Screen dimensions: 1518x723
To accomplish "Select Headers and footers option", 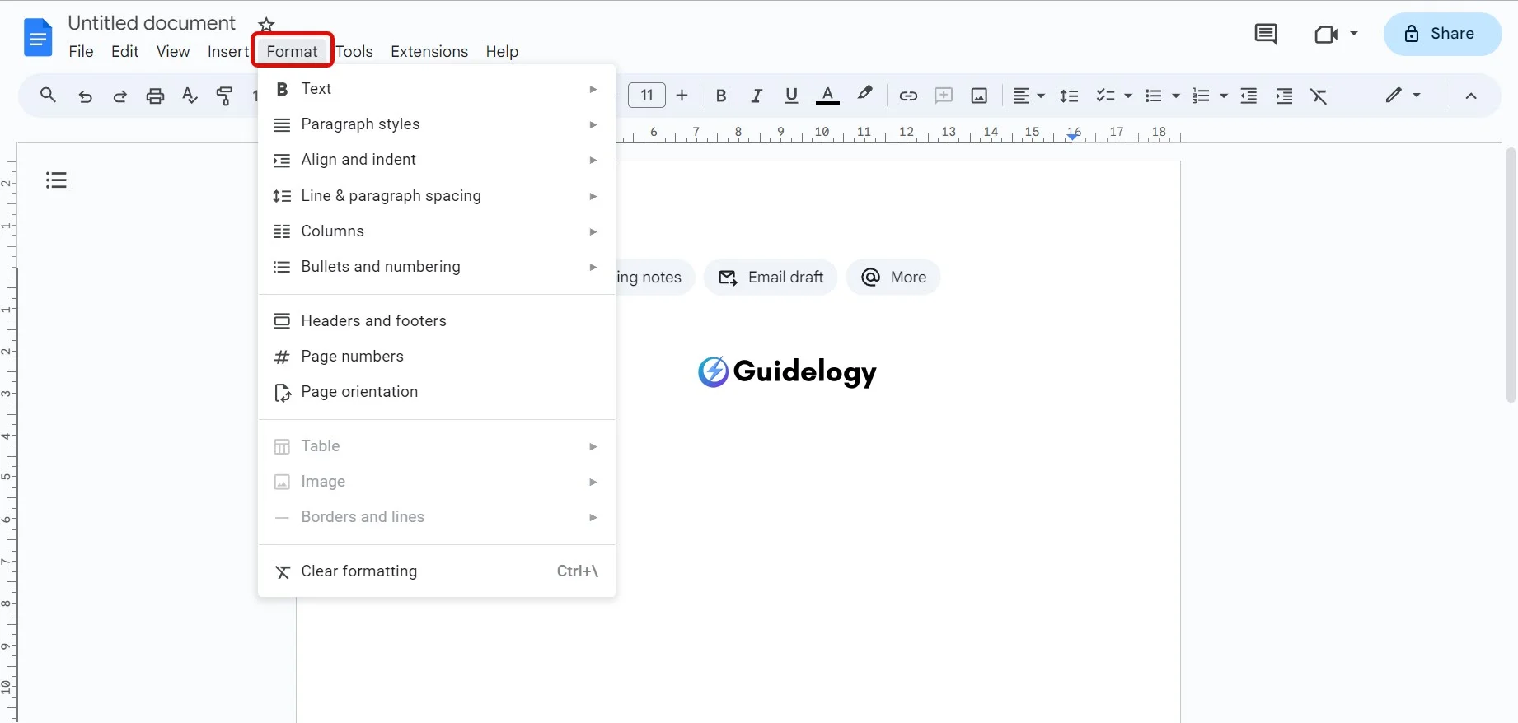I will coord(437,320).
